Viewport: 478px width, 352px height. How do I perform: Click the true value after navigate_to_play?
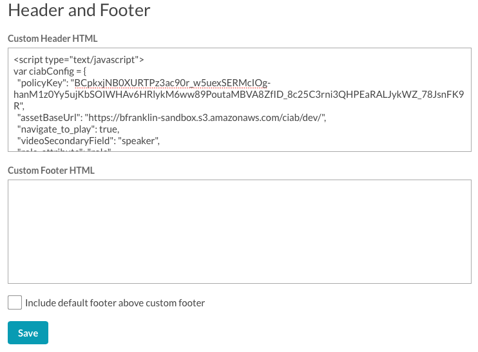point(108,129)
